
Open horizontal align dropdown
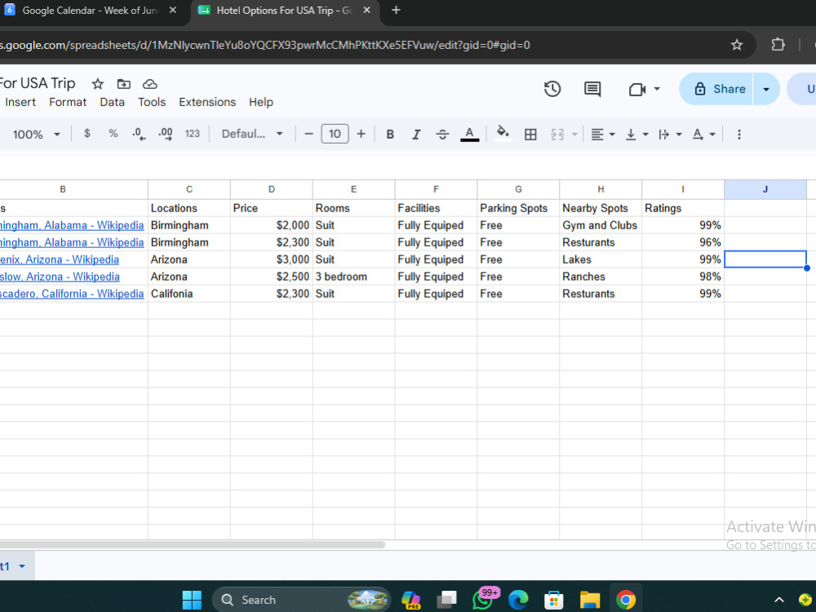[603, 135]
